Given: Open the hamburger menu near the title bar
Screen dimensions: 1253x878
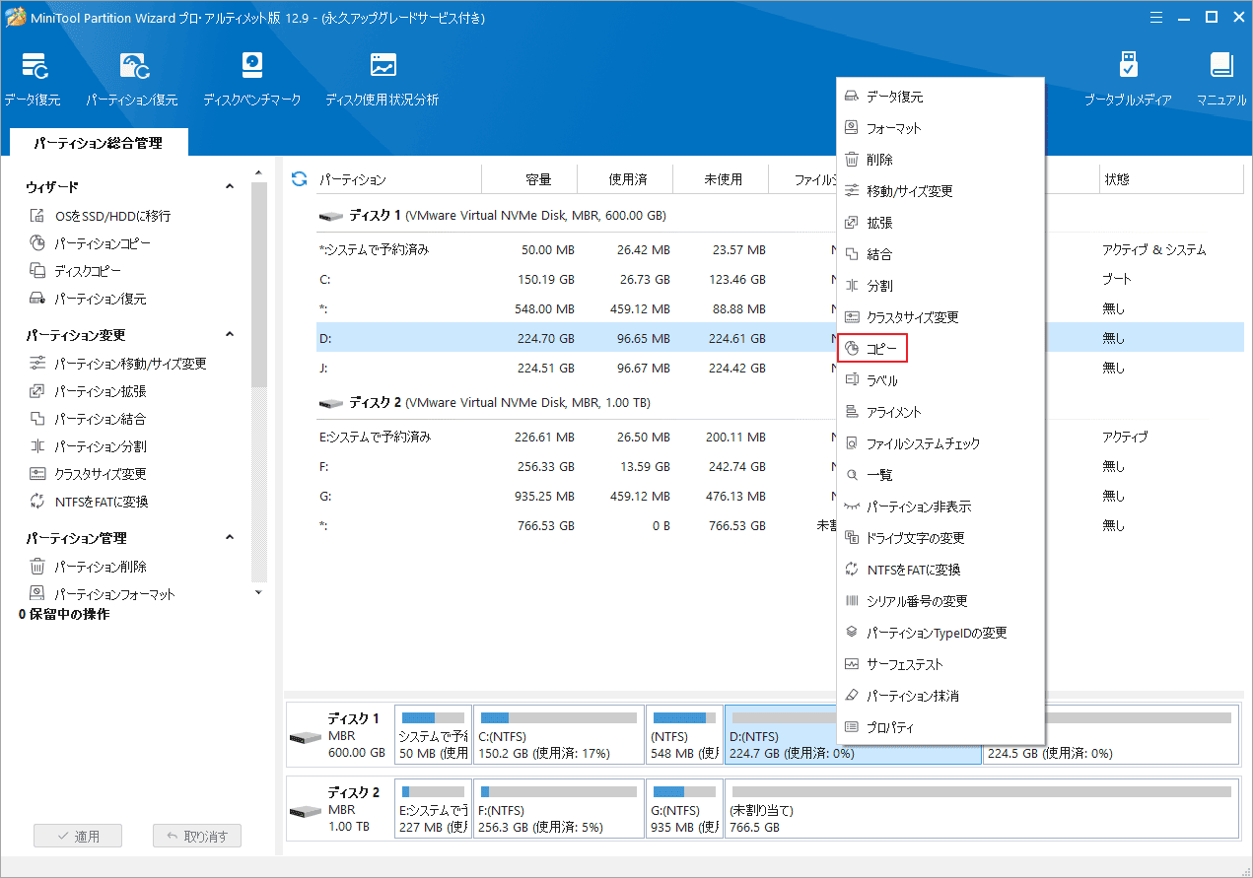Looking at the screenshot, I should pos(1155,17).
